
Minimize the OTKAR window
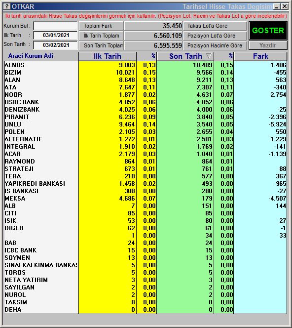[277, 7]
